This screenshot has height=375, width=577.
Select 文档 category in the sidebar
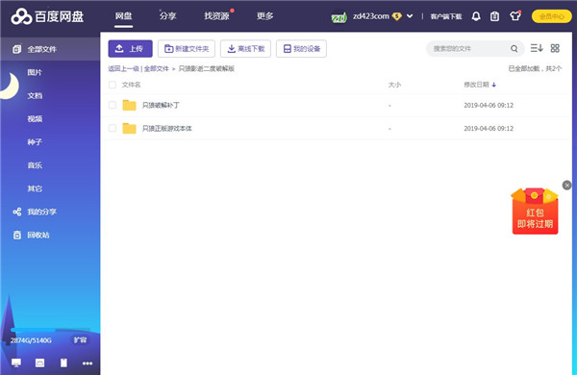pos(35,96)
